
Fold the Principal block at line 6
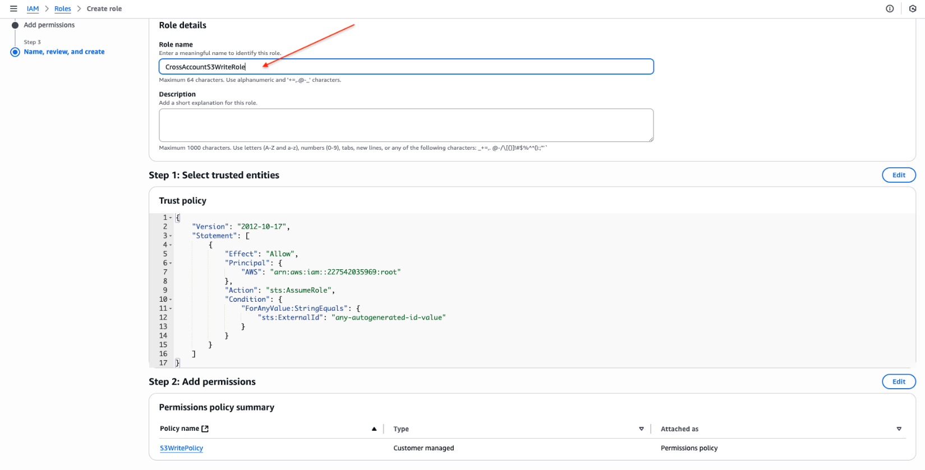[x=171, y=263]
